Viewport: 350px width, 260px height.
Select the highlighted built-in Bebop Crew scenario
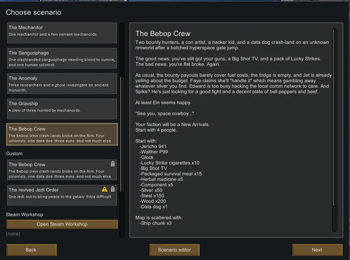pyautogui.click(x=62, y=134)
